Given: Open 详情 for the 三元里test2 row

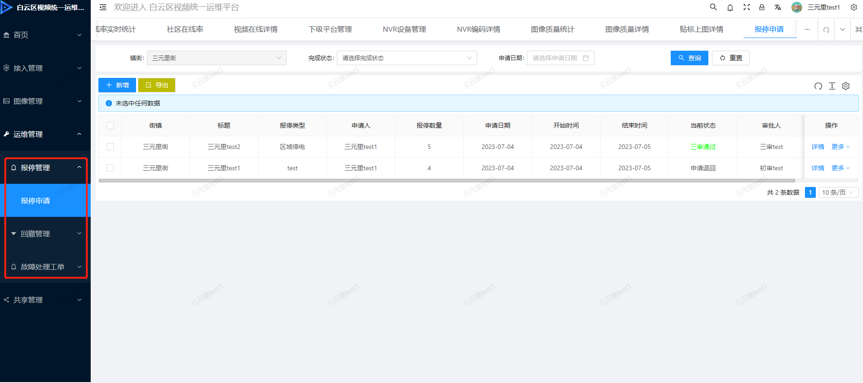Looking at the screenshot, I should [x=818, y=147].
